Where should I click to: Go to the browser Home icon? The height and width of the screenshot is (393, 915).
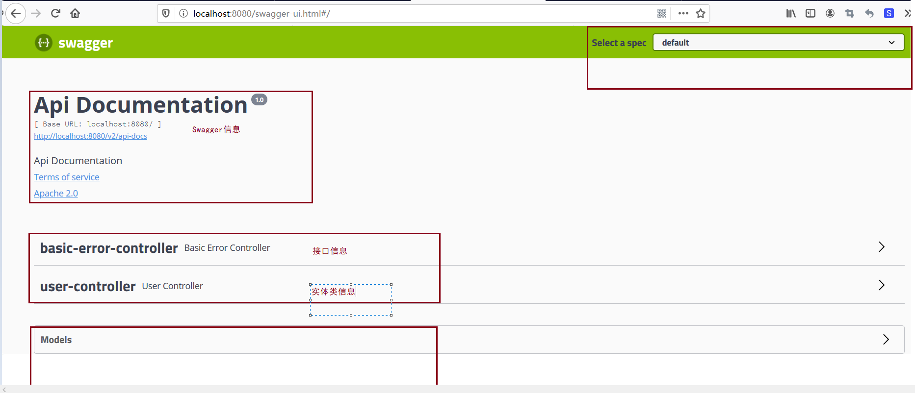[x=75, y=13]
